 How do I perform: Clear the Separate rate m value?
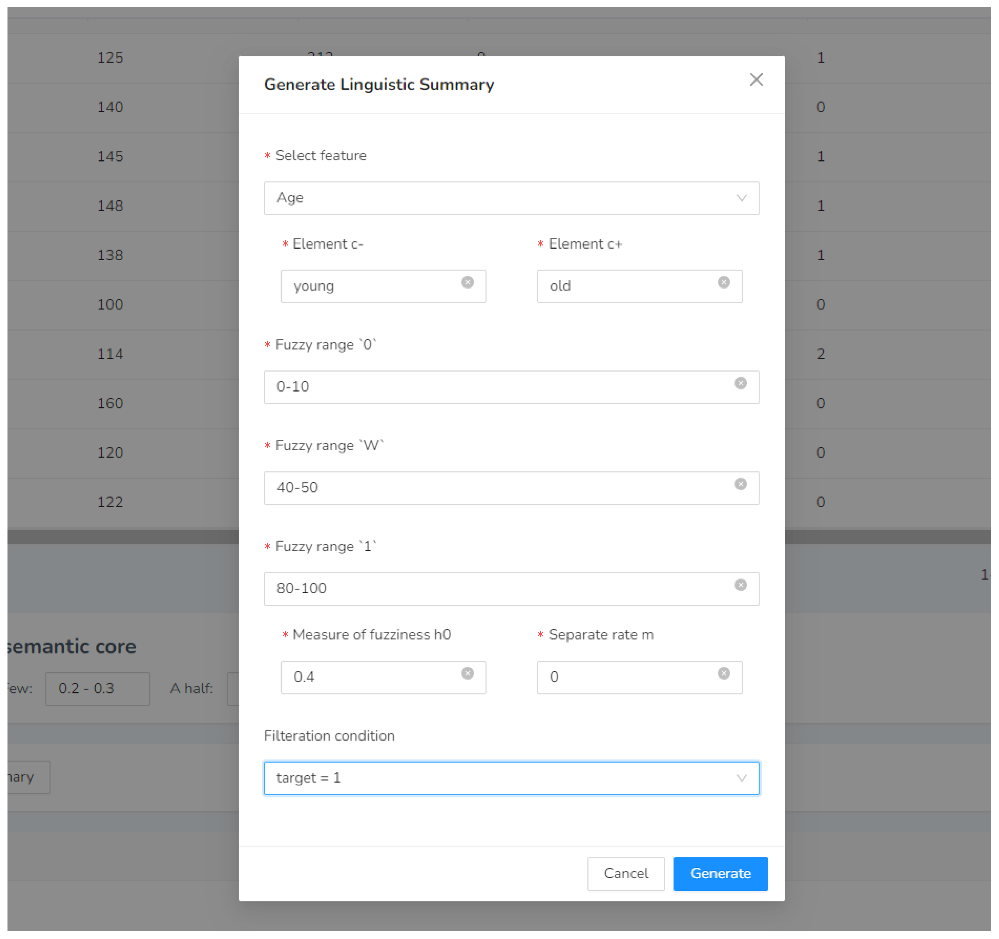724,674
